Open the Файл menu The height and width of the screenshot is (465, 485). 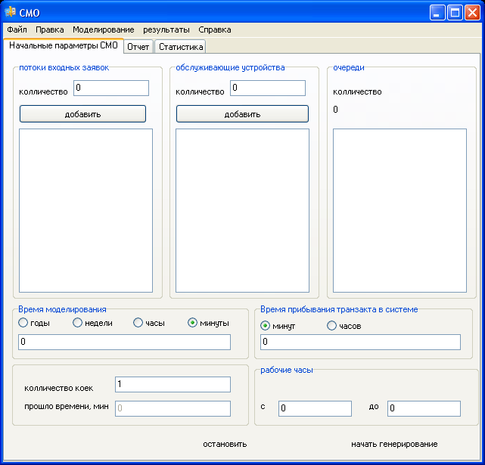17,29
